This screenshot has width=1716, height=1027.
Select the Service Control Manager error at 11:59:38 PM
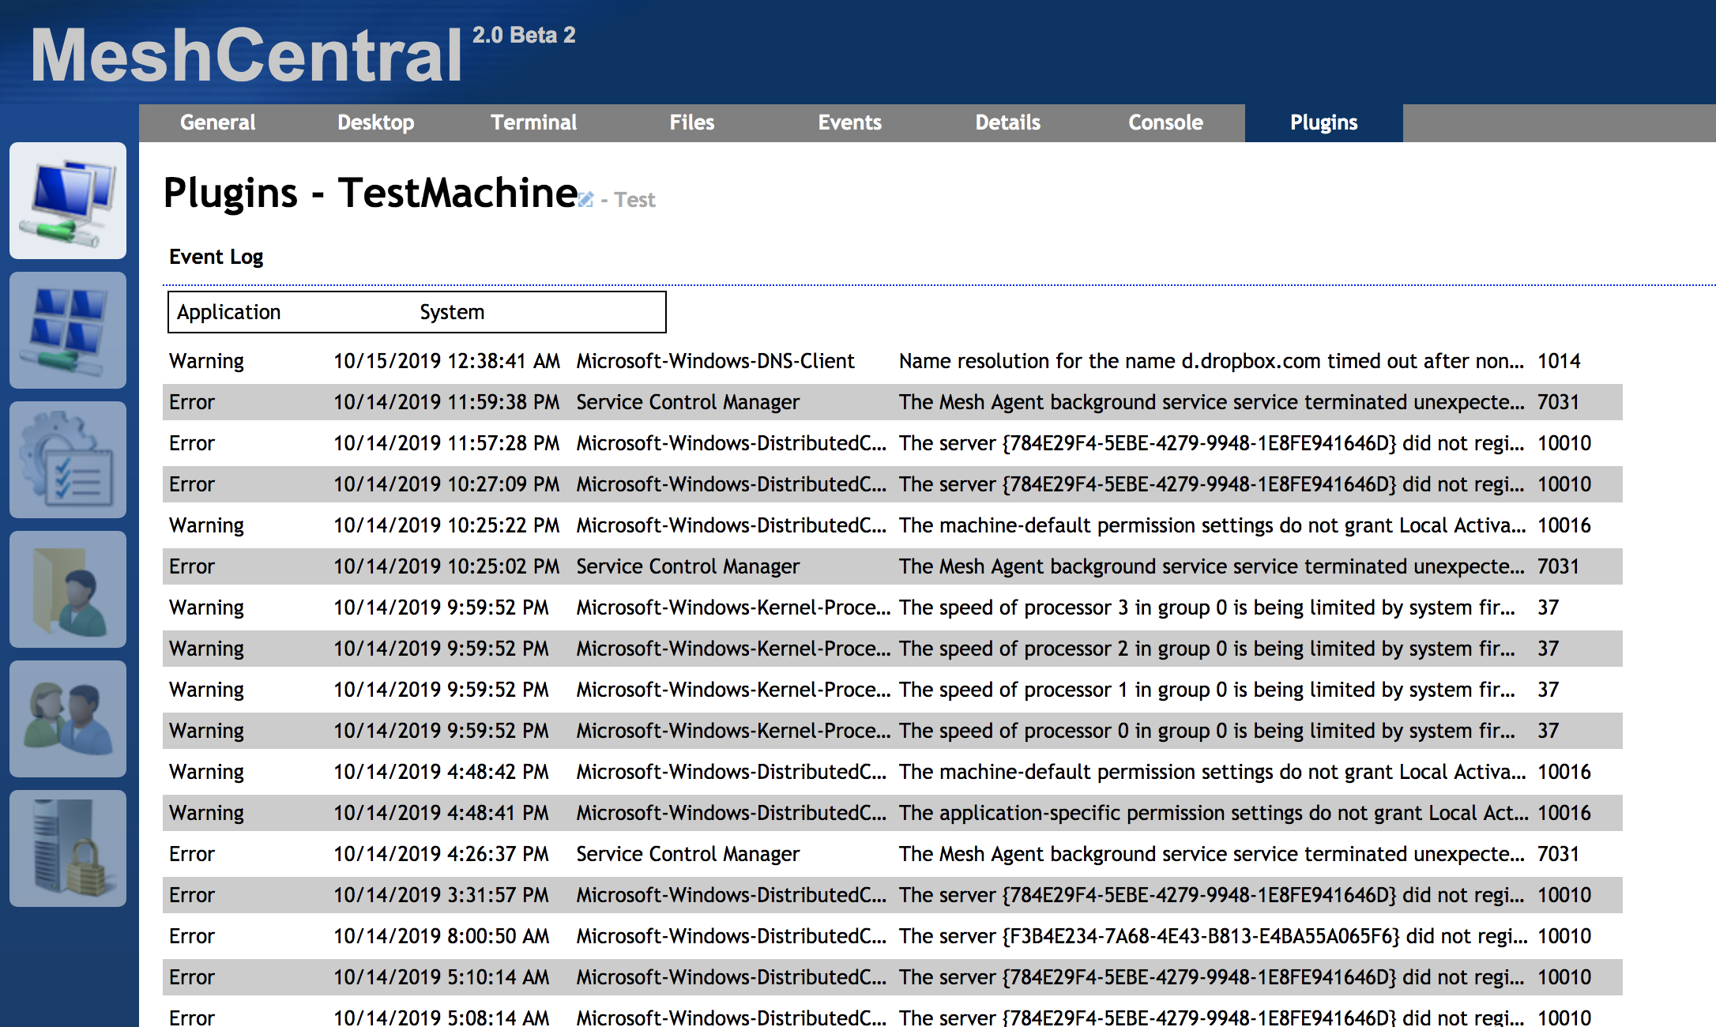pyautogui.click(x=893, y=402)
